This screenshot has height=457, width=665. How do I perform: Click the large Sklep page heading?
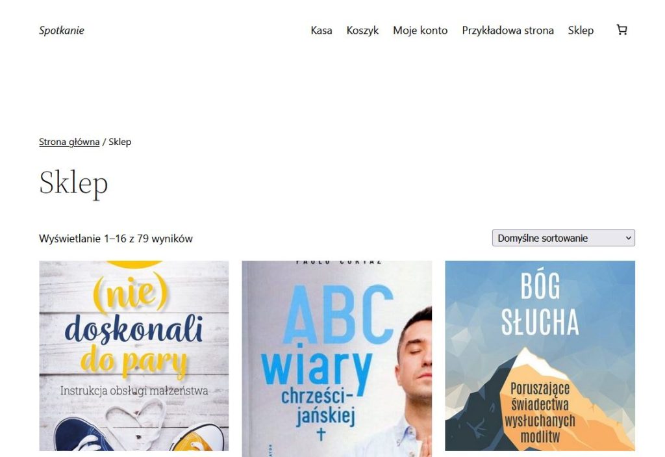click(73, 183)
